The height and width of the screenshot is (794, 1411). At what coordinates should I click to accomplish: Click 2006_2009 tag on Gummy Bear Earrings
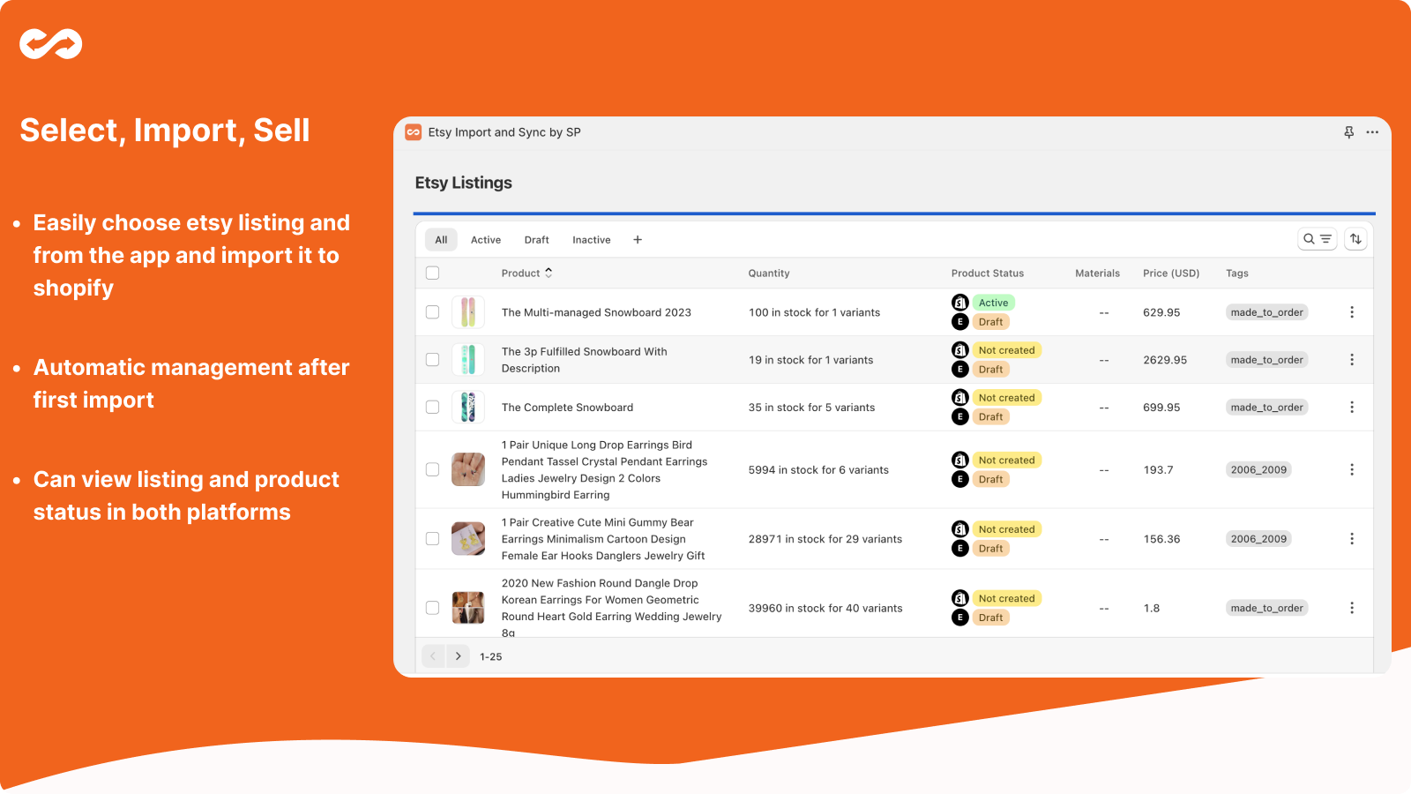point(1259,539)
